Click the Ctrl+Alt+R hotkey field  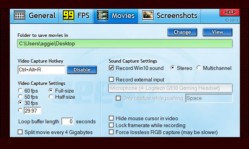click(41, 70)
